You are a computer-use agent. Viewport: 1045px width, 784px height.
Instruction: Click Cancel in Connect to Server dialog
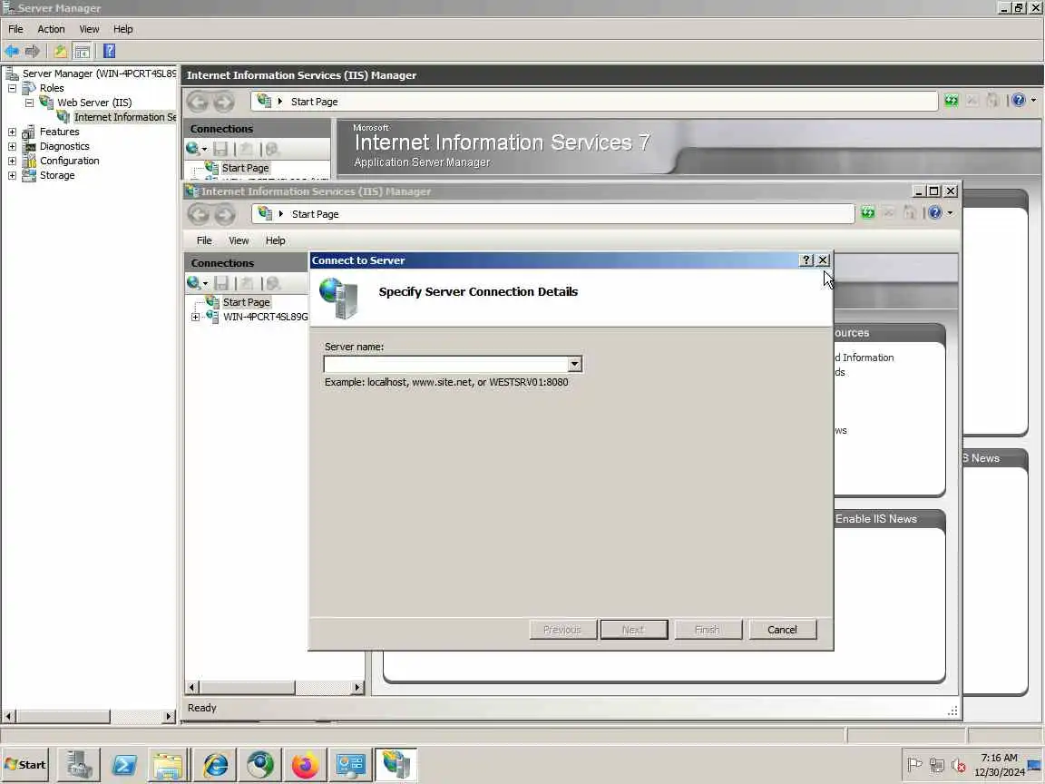pyautogui.click(x=783, y=630)
